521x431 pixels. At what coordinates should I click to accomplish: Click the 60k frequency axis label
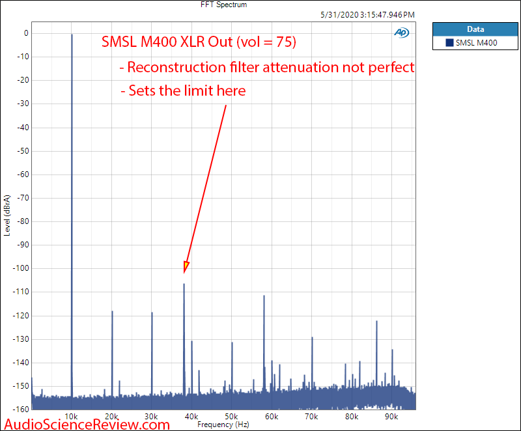pyautogui.click(x=272, y=417)
